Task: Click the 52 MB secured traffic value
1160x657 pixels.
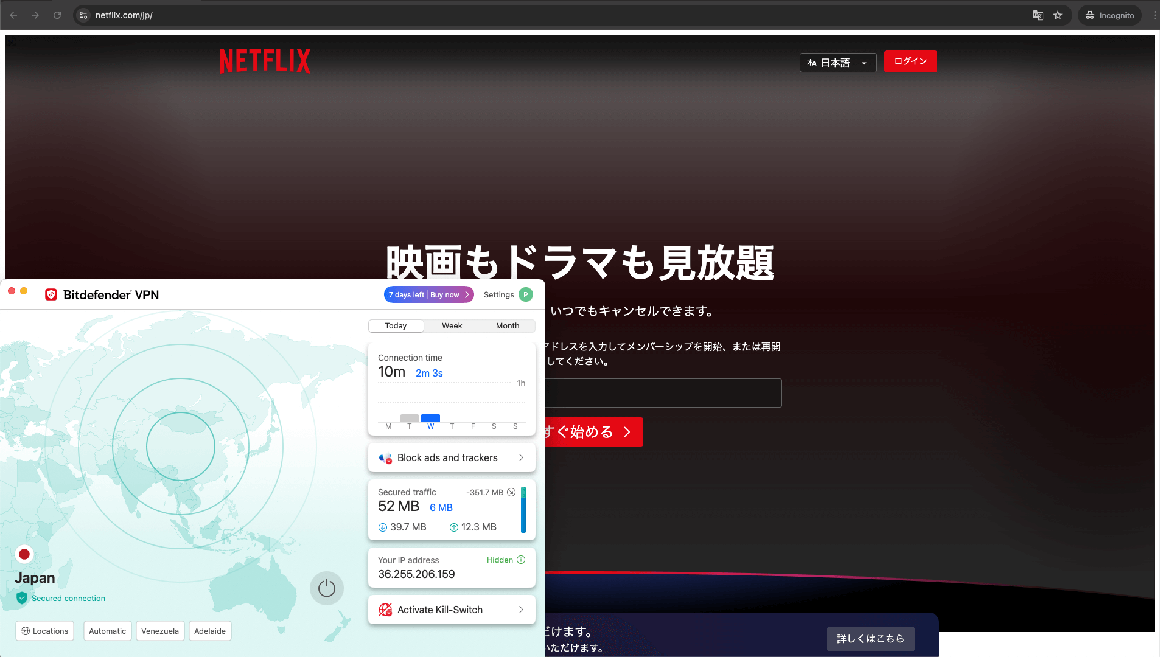Action: click(399, 506)
